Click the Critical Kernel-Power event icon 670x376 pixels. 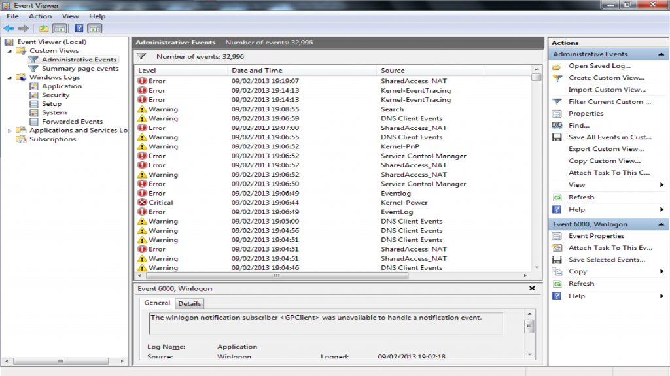coord(141,203)
